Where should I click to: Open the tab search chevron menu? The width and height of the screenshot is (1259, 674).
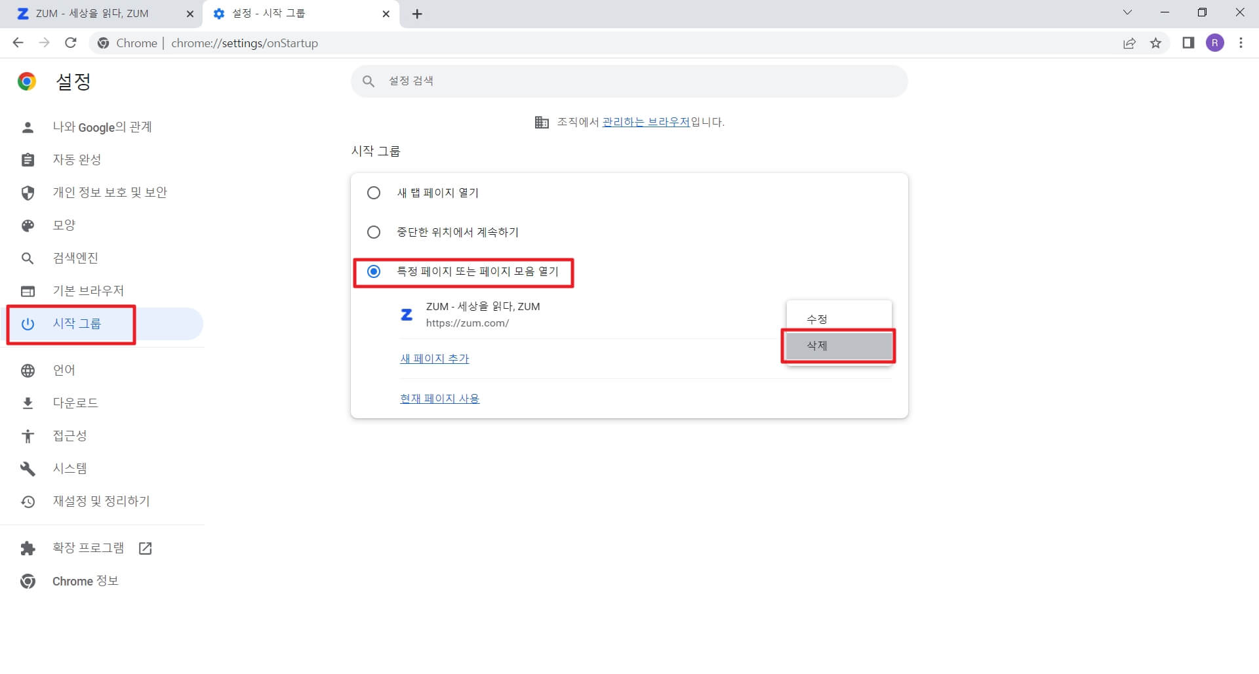tap(1127, 12)
